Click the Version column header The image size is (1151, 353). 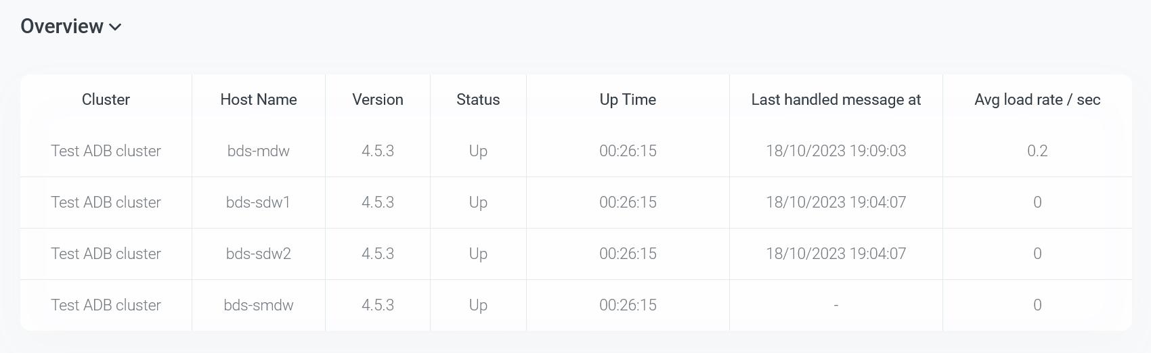pos(378,99)
